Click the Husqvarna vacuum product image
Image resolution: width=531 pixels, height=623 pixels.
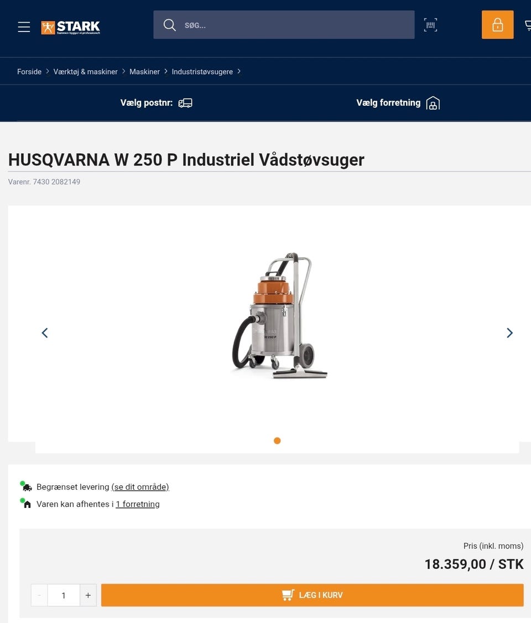tap(279, 315)
